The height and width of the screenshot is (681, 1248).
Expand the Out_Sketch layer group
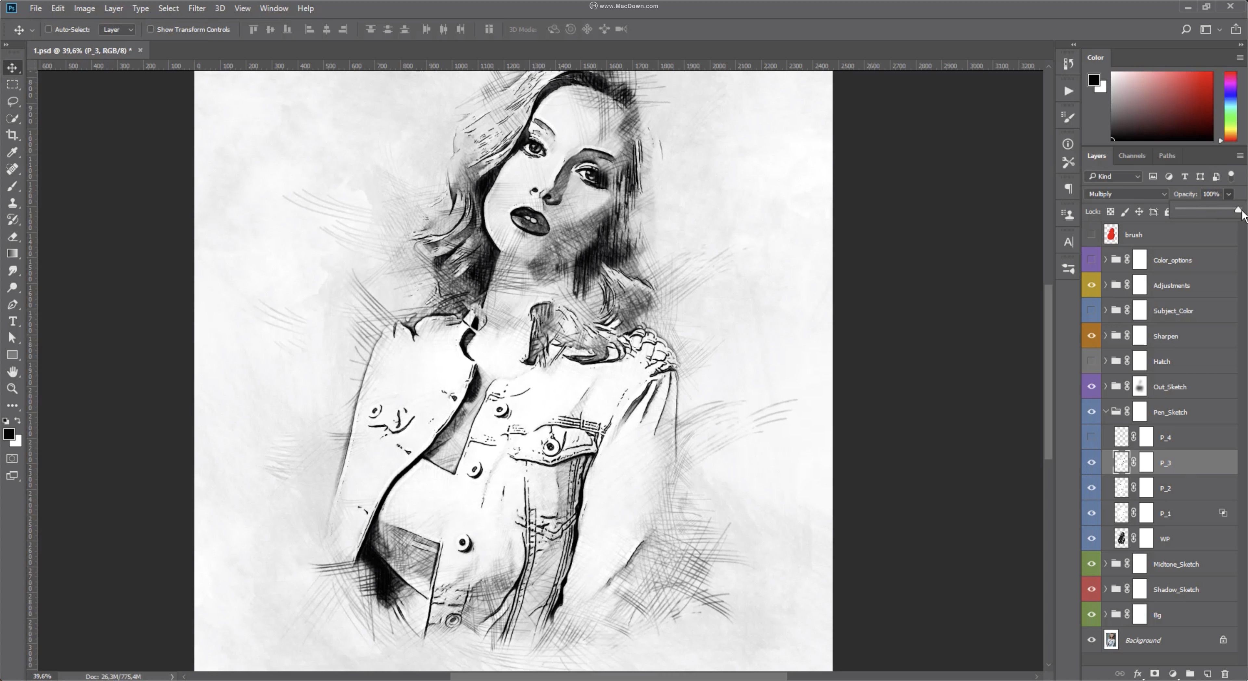click(x=1106, y=387)
